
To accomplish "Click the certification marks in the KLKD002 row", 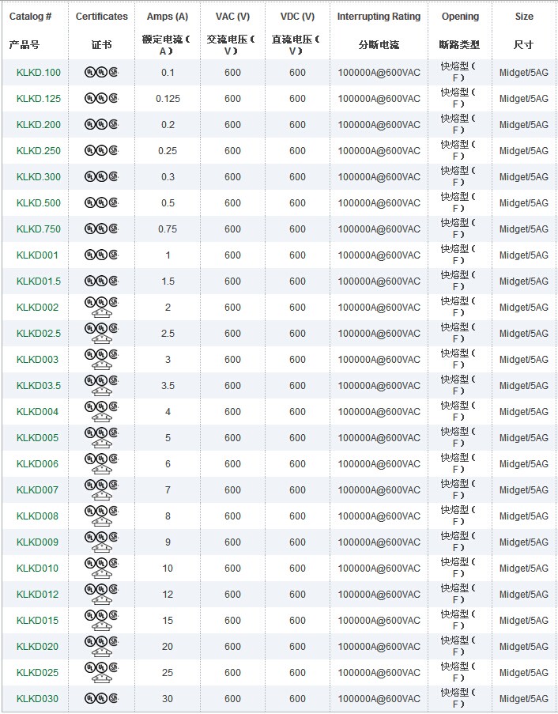I will pos(101,307).
